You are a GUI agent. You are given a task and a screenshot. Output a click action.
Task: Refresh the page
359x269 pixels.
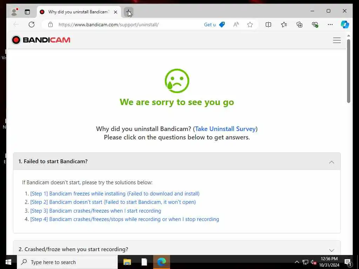click(32, 25)
